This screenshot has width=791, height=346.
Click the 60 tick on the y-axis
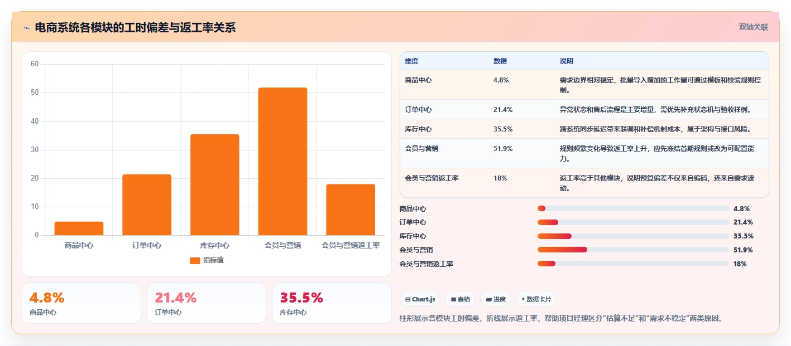(35, 64)
